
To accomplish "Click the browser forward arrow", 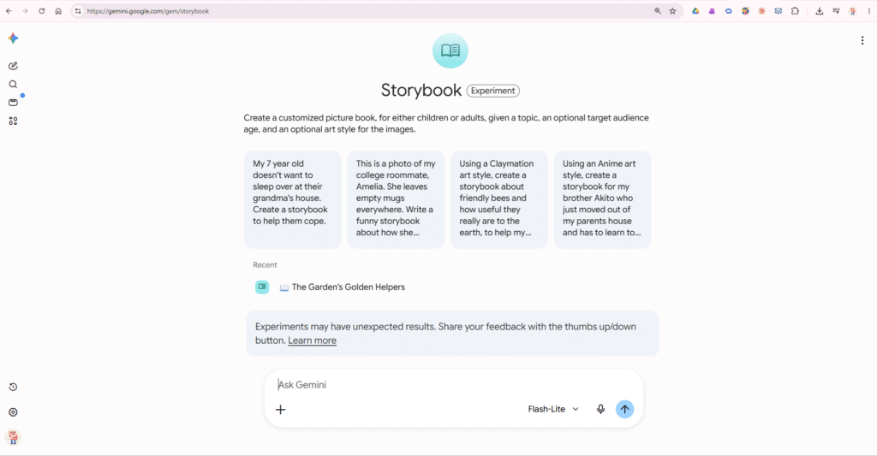I will (x=25, y=11).
